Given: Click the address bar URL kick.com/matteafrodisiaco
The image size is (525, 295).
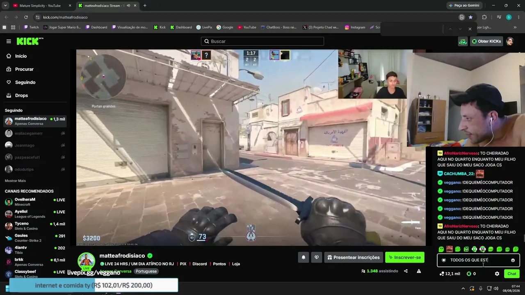Looking at the screenshot, I should (65, 17).
